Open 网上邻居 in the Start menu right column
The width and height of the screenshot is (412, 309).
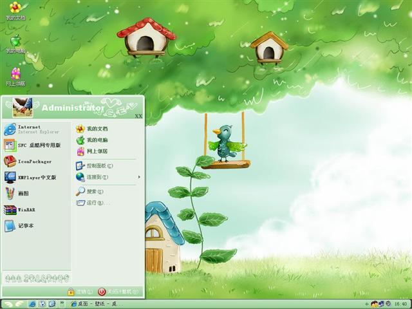[91, 151]
